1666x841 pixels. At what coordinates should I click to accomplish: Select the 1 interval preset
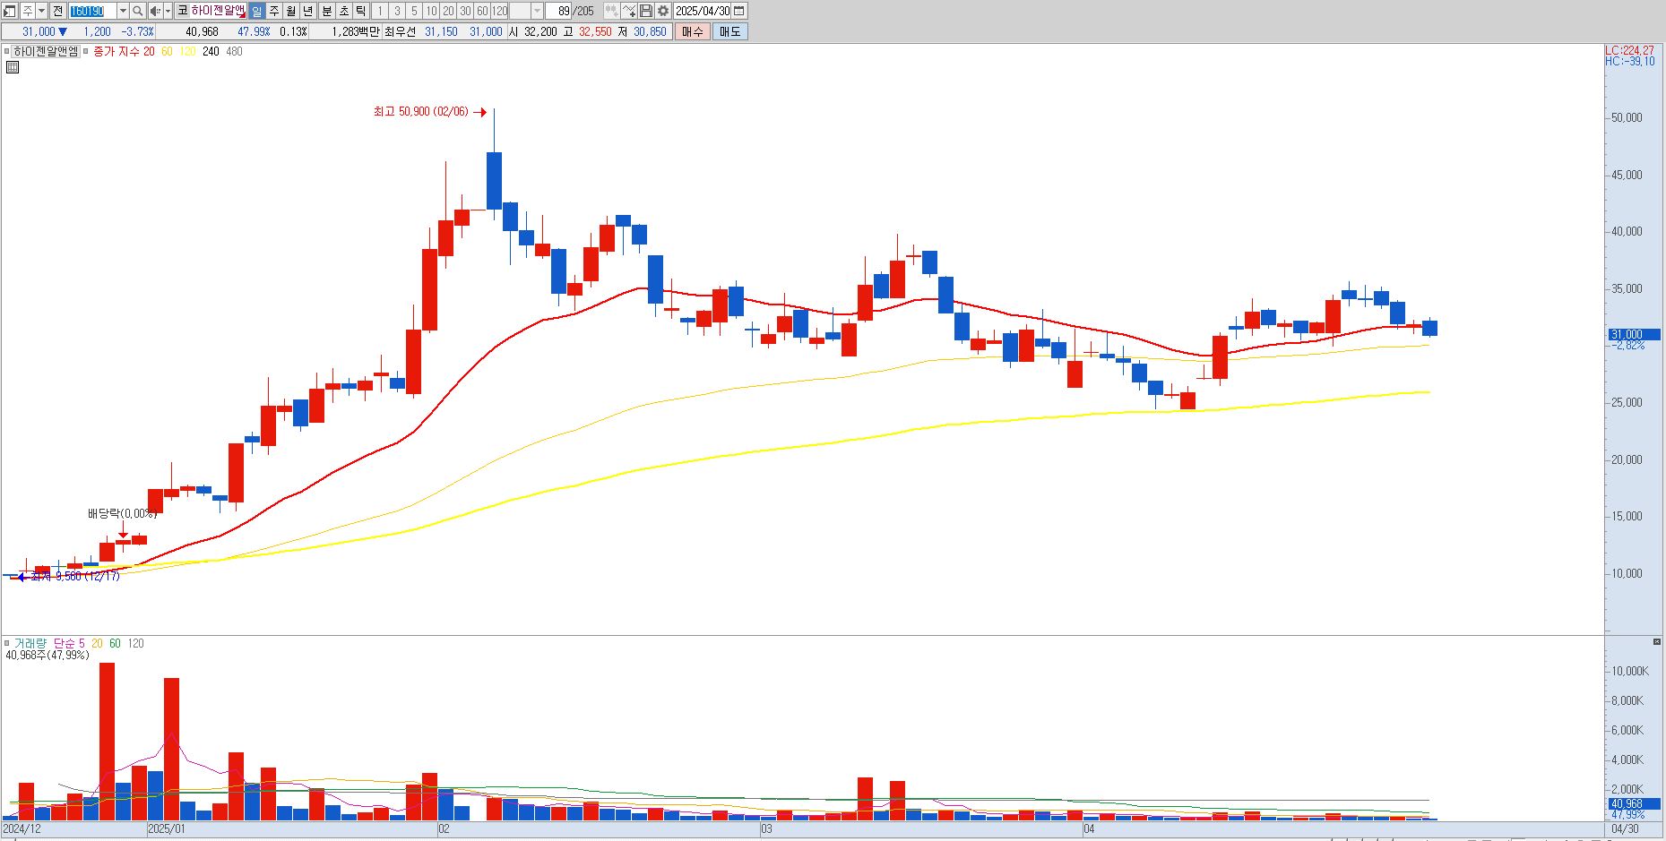click(380, 11)
